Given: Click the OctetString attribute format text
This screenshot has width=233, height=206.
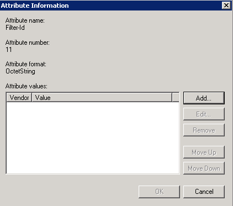Looking at the screenshot, I should coord(20,71).
